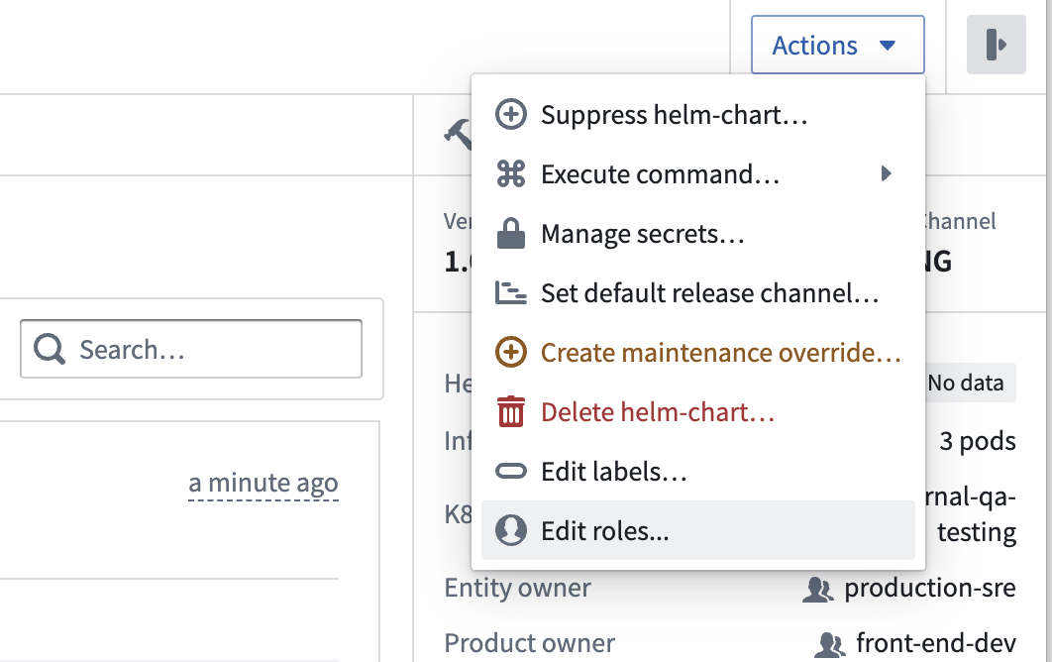Select Create maintenance override option
Screen dimensions: 1052x662
(697, 353)
